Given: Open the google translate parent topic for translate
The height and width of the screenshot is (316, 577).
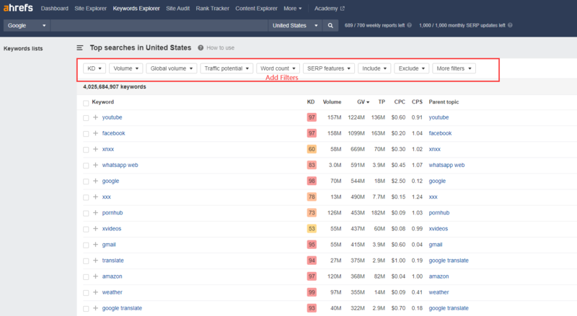Looking at the screenshot, I should [x=449, y=261].
